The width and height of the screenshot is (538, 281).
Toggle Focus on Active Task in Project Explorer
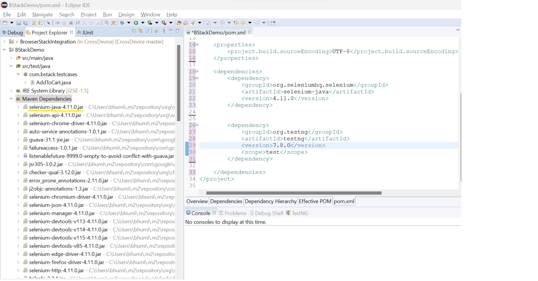[x=157, y=31]
